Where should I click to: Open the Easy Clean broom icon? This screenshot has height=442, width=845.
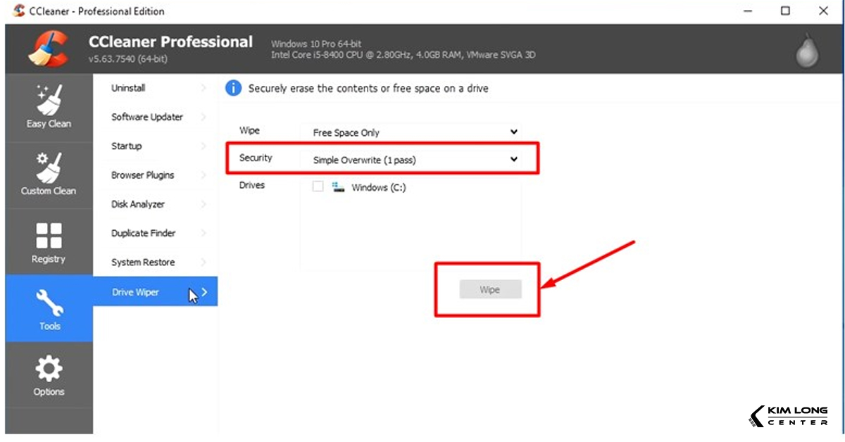click(x=49, y=101)
